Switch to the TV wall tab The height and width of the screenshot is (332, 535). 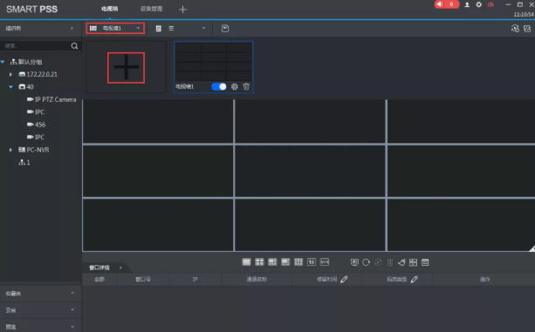[109, 9]
